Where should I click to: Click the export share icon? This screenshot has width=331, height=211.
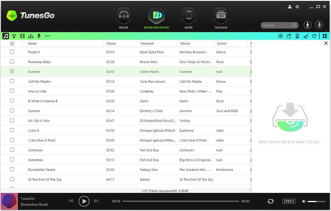click(289, 36)
